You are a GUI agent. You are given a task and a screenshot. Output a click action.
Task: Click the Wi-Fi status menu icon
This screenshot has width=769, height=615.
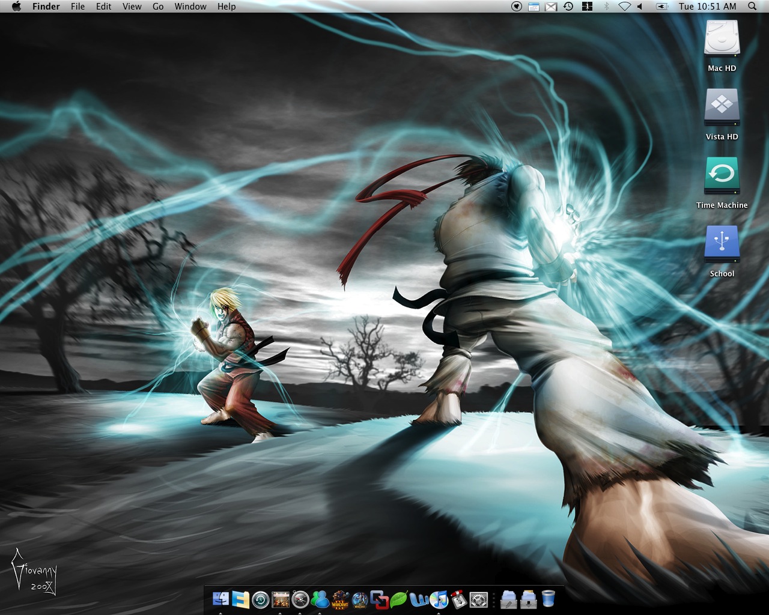(624, 7)
